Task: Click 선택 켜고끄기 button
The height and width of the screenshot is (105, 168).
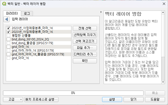Action: (85, 41)
